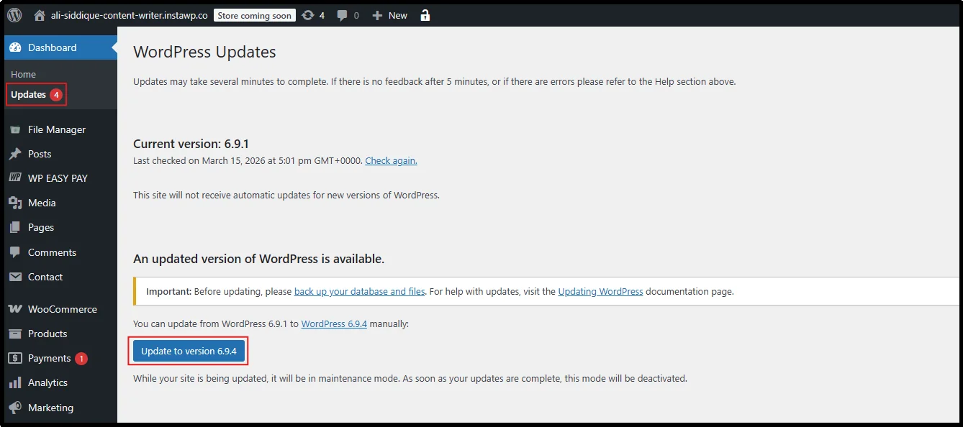Click the Marketing megaphone icon
The height and width of the screenshot is (427, 963).
click(x=15, y=408)
